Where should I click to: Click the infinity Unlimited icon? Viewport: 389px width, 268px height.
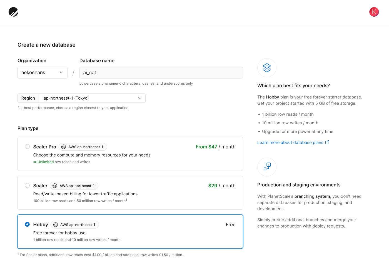pyautogui.click(x=35, y=162)
